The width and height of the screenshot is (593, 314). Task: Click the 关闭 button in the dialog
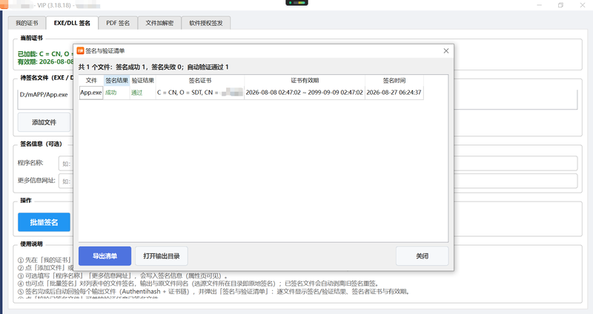422,256
